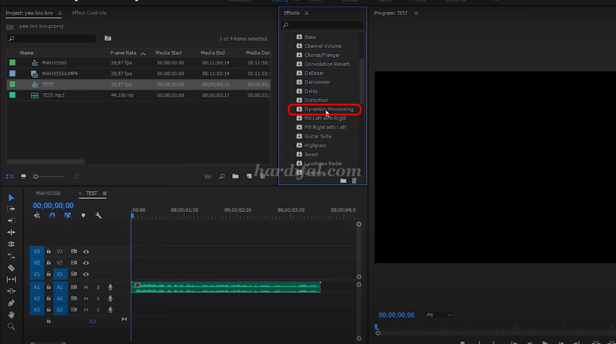
Task: Create New Bin in Project panel
Action: click(x=235, y=176)
